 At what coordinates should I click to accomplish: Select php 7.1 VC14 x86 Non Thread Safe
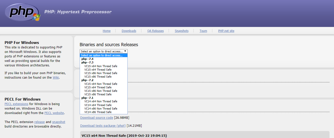104,109
